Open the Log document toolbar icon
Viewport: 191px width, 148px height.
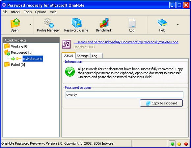tap(132, 23)
